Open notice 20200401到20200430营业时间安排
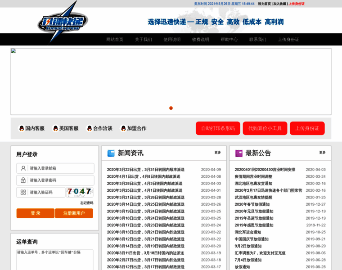 265,170
